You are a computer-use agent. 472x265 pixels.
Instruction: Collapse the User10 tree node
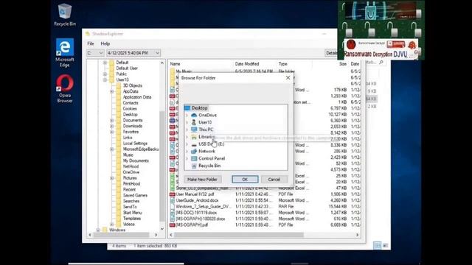[x=105, y=80]
